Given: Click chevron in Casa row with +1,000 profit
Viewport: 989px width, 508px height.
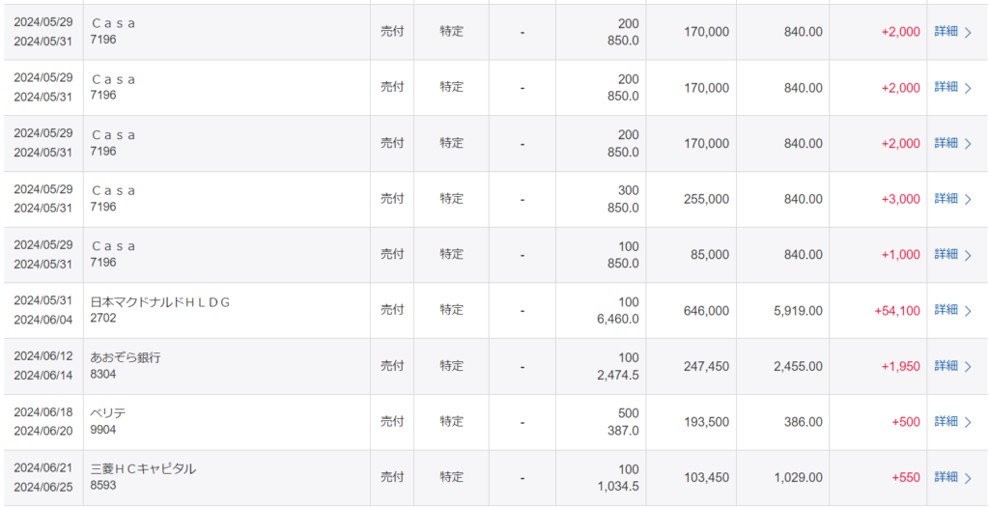Looking at the screenshot, I should [x=968, y=254].
